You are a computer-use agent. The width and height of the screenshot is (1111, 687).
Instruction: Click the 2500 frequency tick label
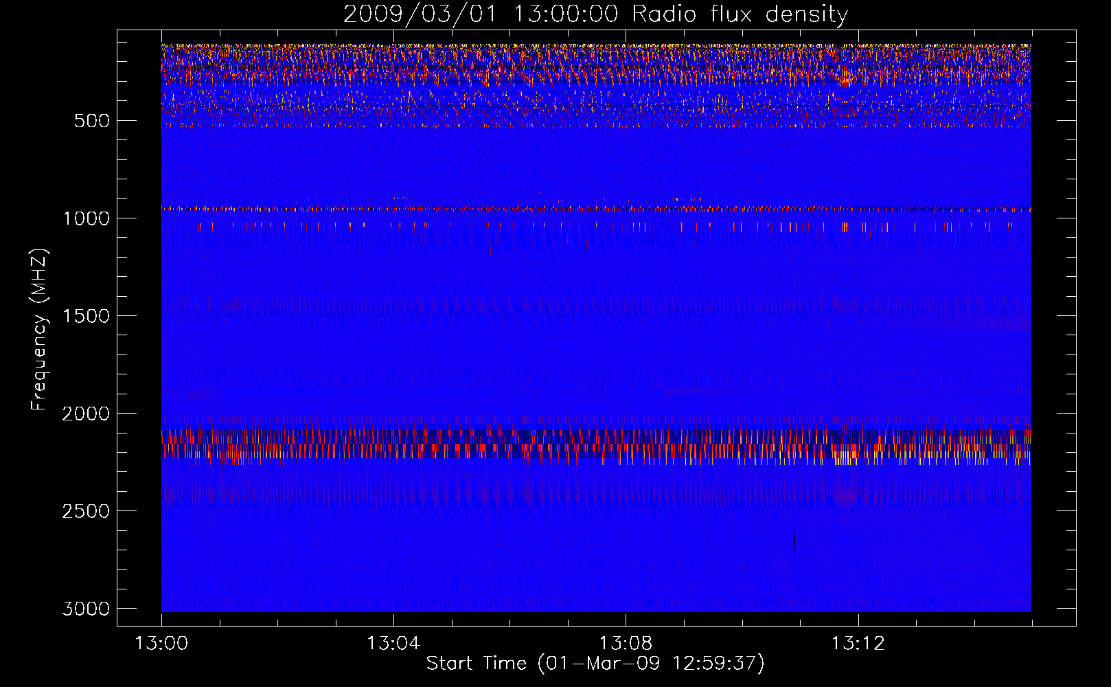86,511
